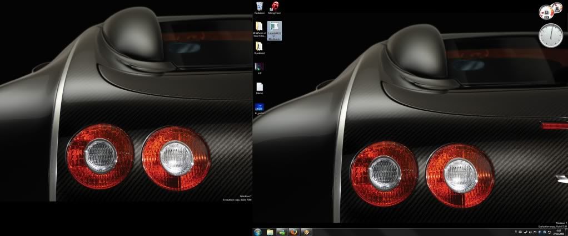Open Windows Explorer from the taskbar
The image size is (568, 236).
coord(270,232)
